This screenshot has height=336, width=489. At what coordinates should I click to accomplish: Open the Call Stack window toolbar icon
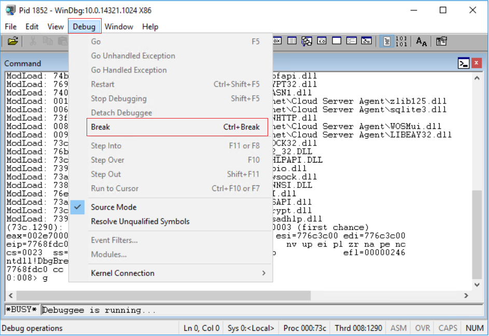tap(307, 41)
